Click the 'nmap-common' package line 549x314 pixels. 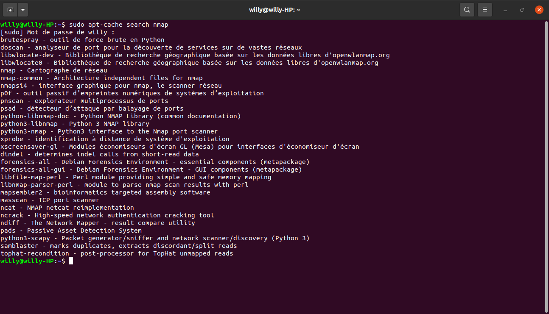[101, 78]
